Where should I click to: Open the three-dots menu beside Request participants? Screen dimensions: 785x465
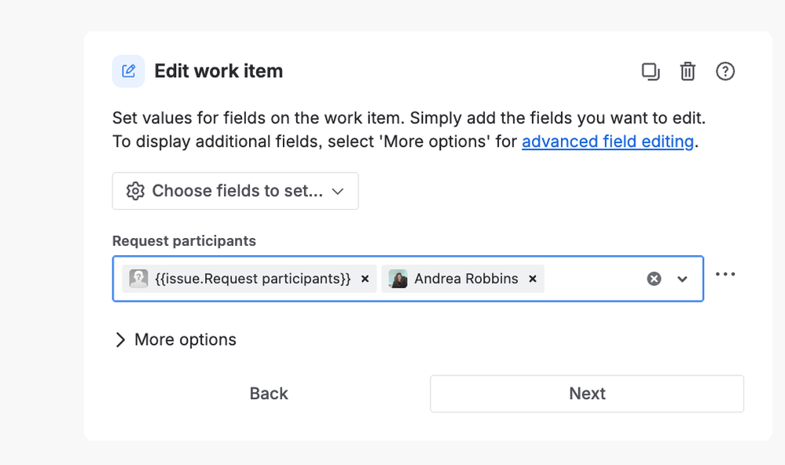tap(725, 274)
